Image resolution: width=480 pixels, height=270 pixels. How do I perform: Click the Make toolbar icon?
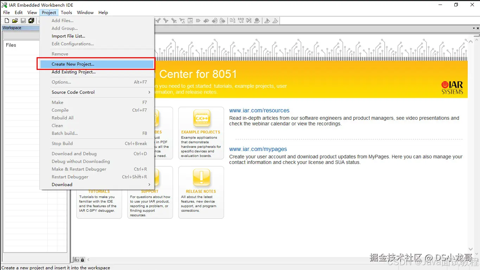coord(241,21)
